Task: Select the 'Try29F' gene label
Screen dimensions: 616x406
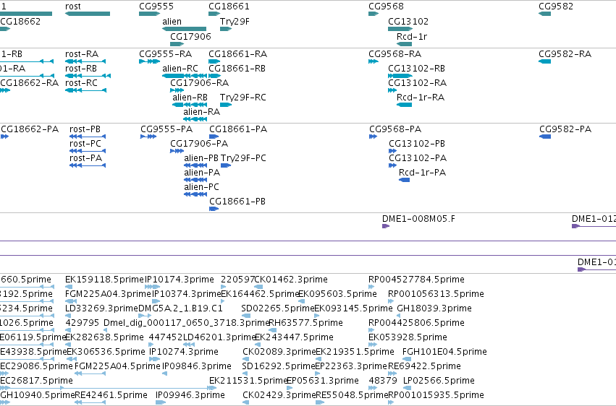Action: (x=235, y=22)
